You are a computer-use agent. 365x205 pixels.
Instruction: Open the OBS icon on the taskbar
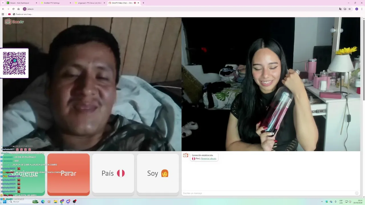[x=74, y=202]
